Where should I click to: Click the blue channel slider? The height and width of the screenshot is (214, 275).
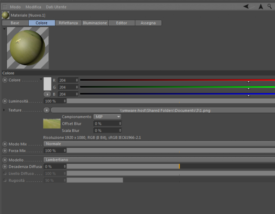177,95
